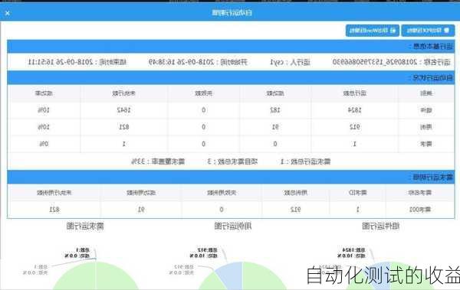Viewport: 460px width, 290px height.
Task: Click the failure count column header
Action: pos(204,93)
